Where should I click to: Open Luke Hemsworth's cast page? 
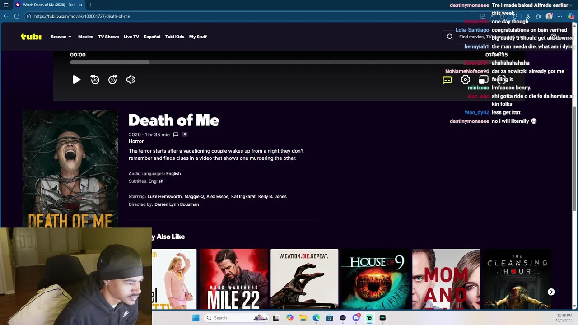(164, 196)
